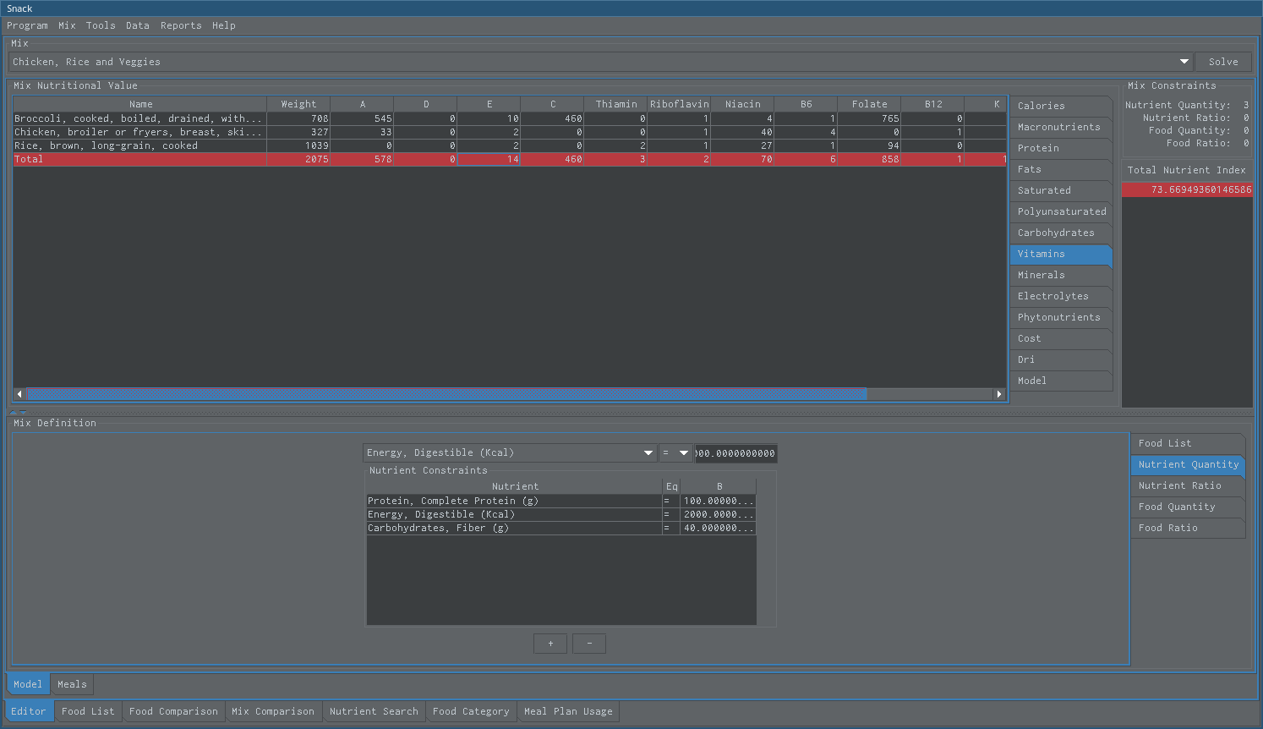Open the Model tab beside nutrient table
Screen dimensions: 1263x729
pyautogui.click(x=1061, y=381)
